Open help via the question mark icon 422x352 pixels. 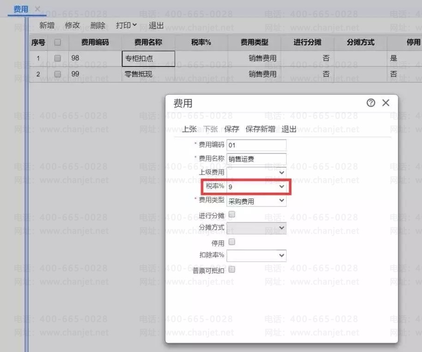(x=371, y=103)
